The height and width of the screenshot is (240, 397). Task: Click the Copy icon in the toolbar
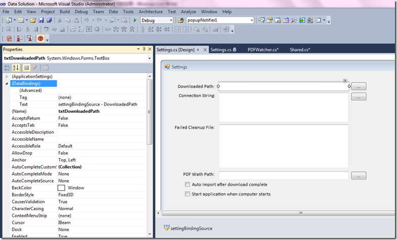(x=68, y=20)
